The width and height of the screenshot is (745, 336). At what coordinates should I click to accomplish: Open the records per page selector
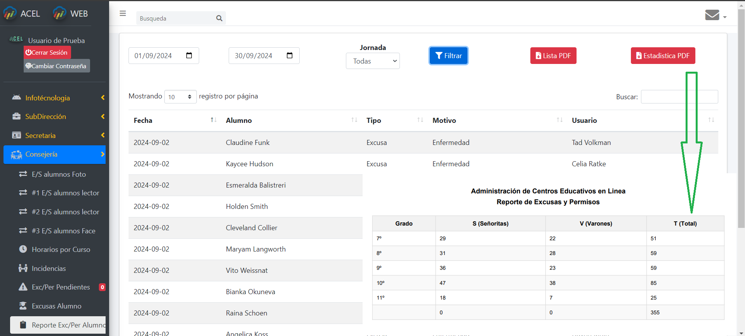click(180, 97)
